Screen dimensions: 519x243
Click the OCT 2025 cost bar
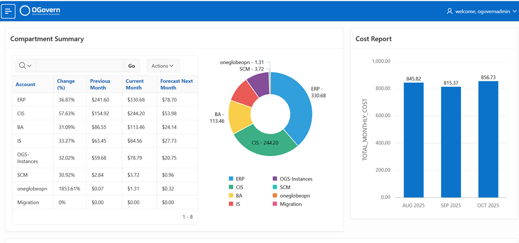pos(488,139)
